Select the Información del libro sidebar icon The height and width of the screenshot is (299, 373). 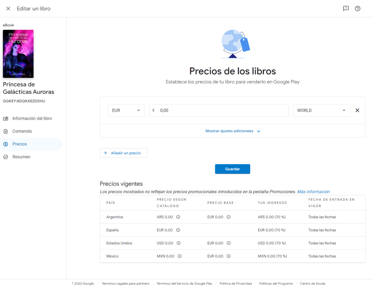pyautogui.click(x=5, y=118)
